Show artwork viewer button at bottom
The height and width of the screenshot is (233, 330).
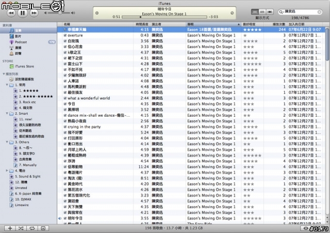[43, 228]
